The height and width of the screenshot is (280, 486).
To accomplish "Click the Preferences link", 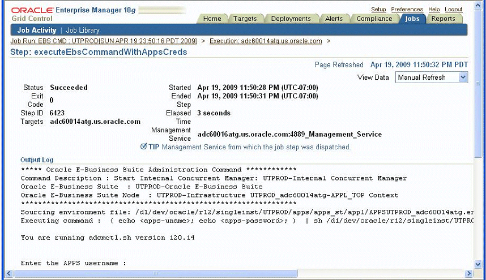I will pyautogui.click(x=407, y=9).
